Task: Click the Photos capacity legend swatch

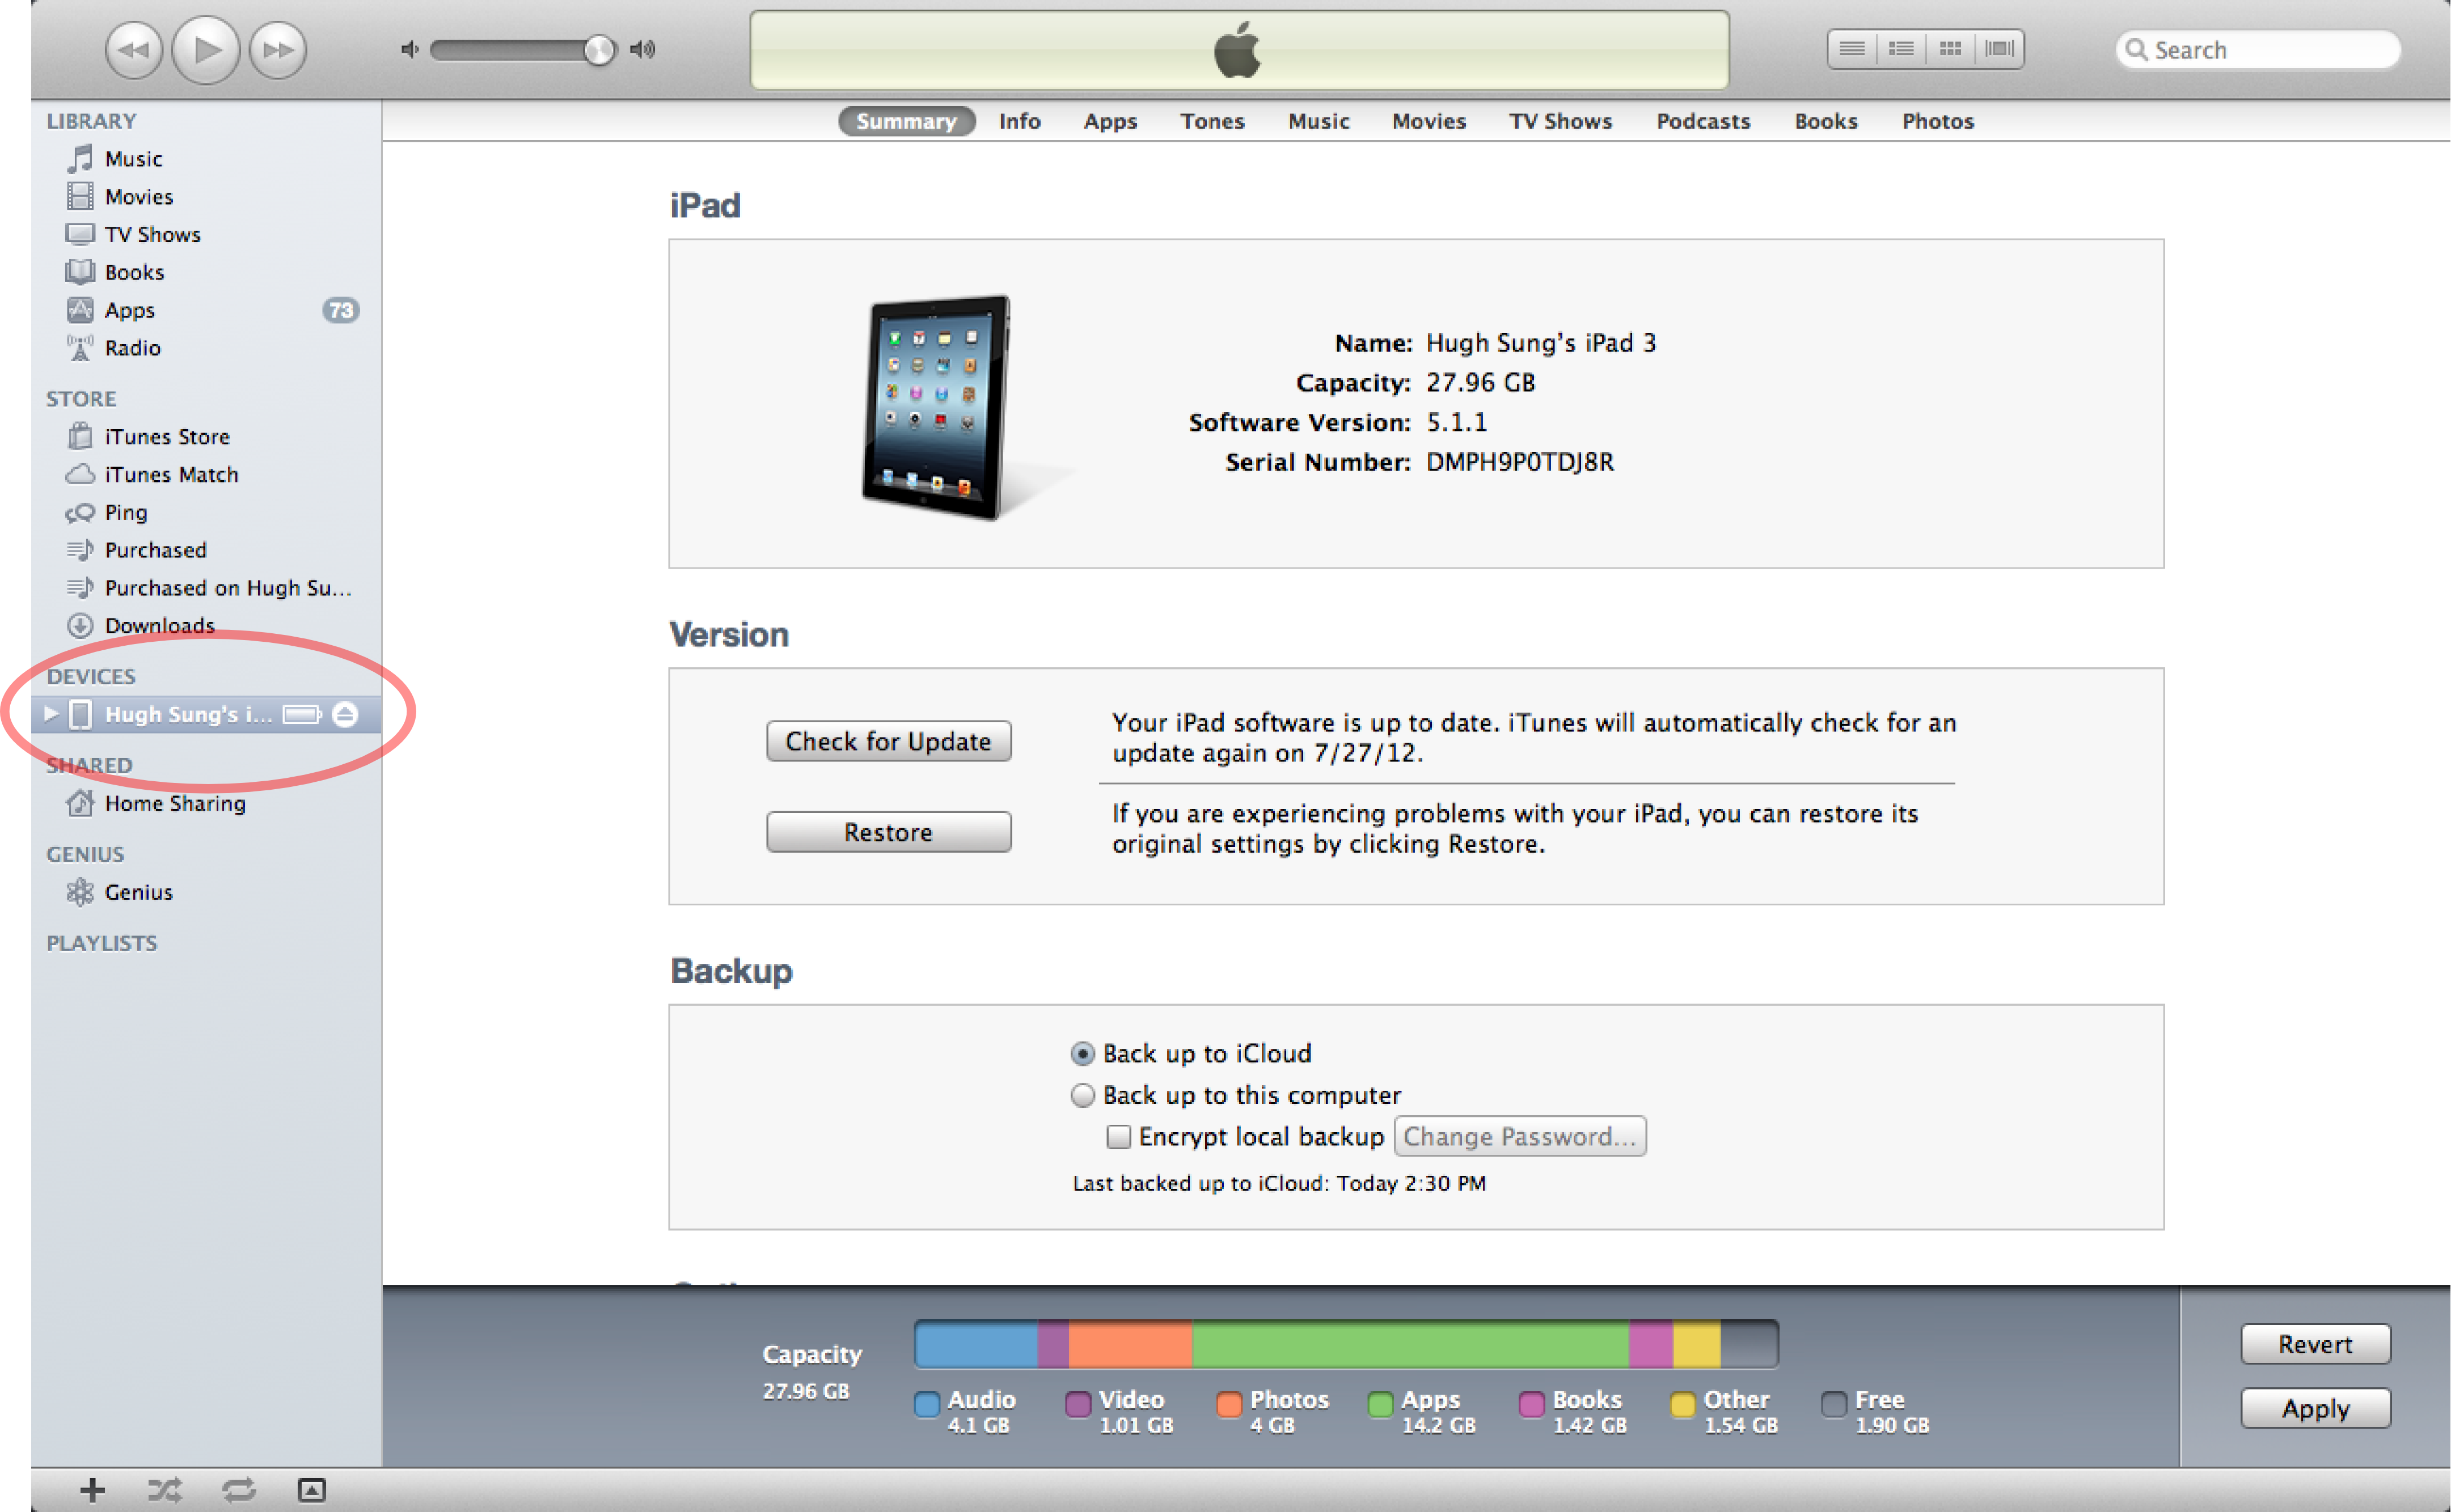Action: 1229,1404
